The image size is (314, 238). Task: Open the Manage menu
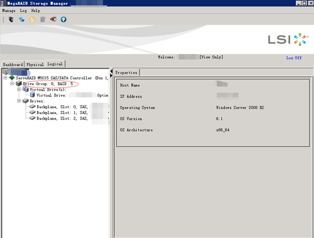coord(9,11)
